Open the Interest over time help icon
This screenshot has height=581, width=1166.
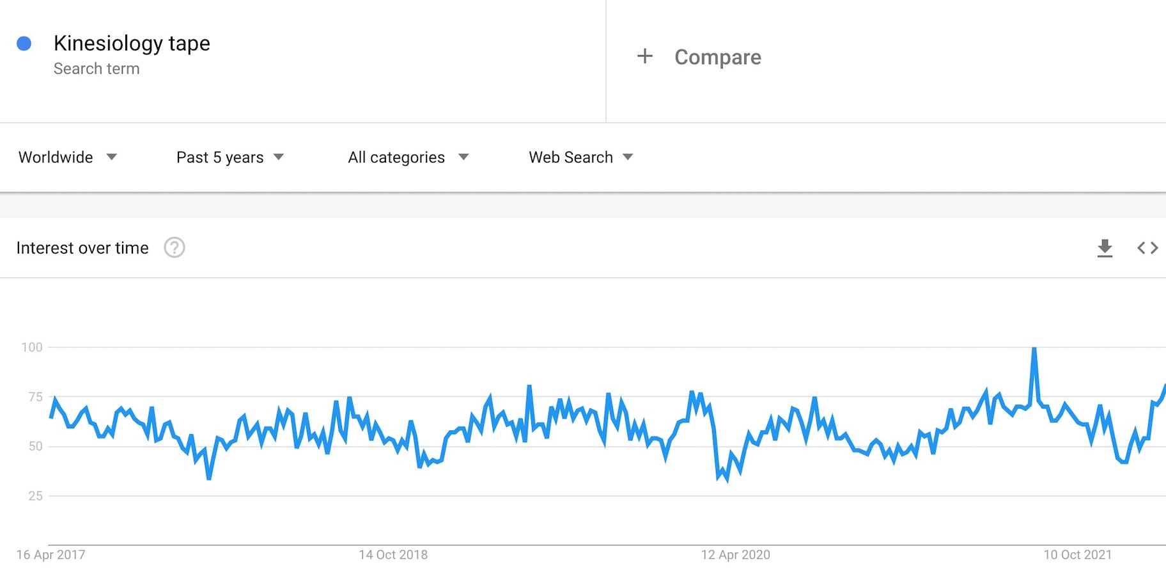(175, 247)
